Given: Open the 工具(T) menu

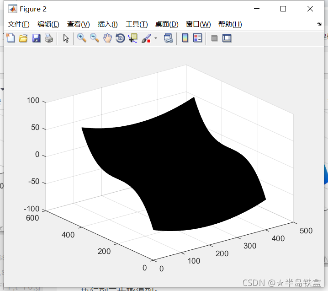Looking at the screenshot, I should point(137,24).
